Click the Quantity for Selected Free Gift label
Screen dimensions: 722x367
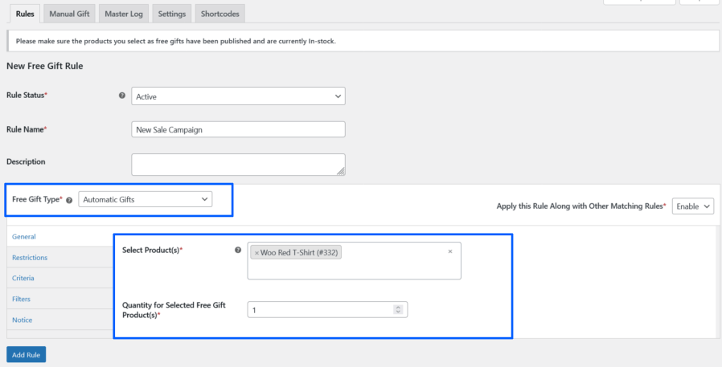point(174,310)
